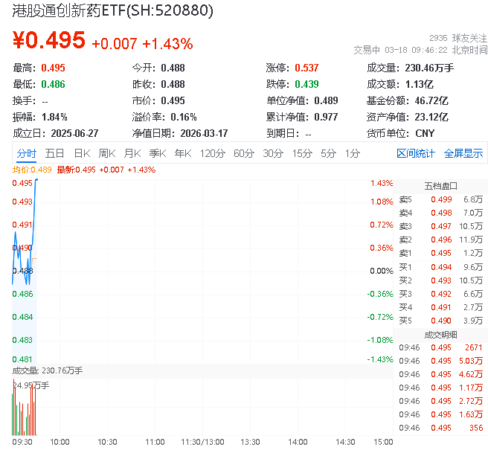This screenshot has height=456, width=488.
Task: Show the 年K yearly chart
Action: click(182, 153)
